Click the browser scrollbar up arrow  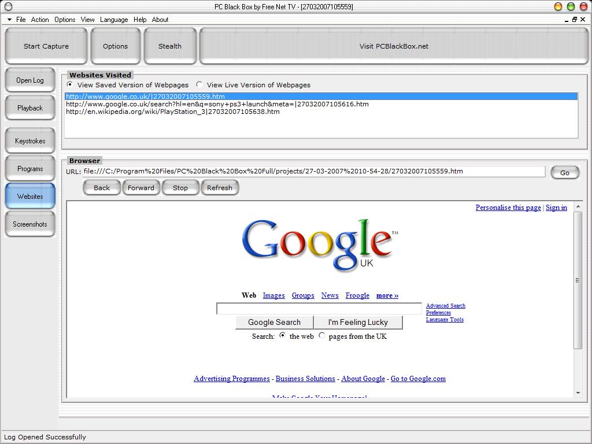[x=578, y=206]
